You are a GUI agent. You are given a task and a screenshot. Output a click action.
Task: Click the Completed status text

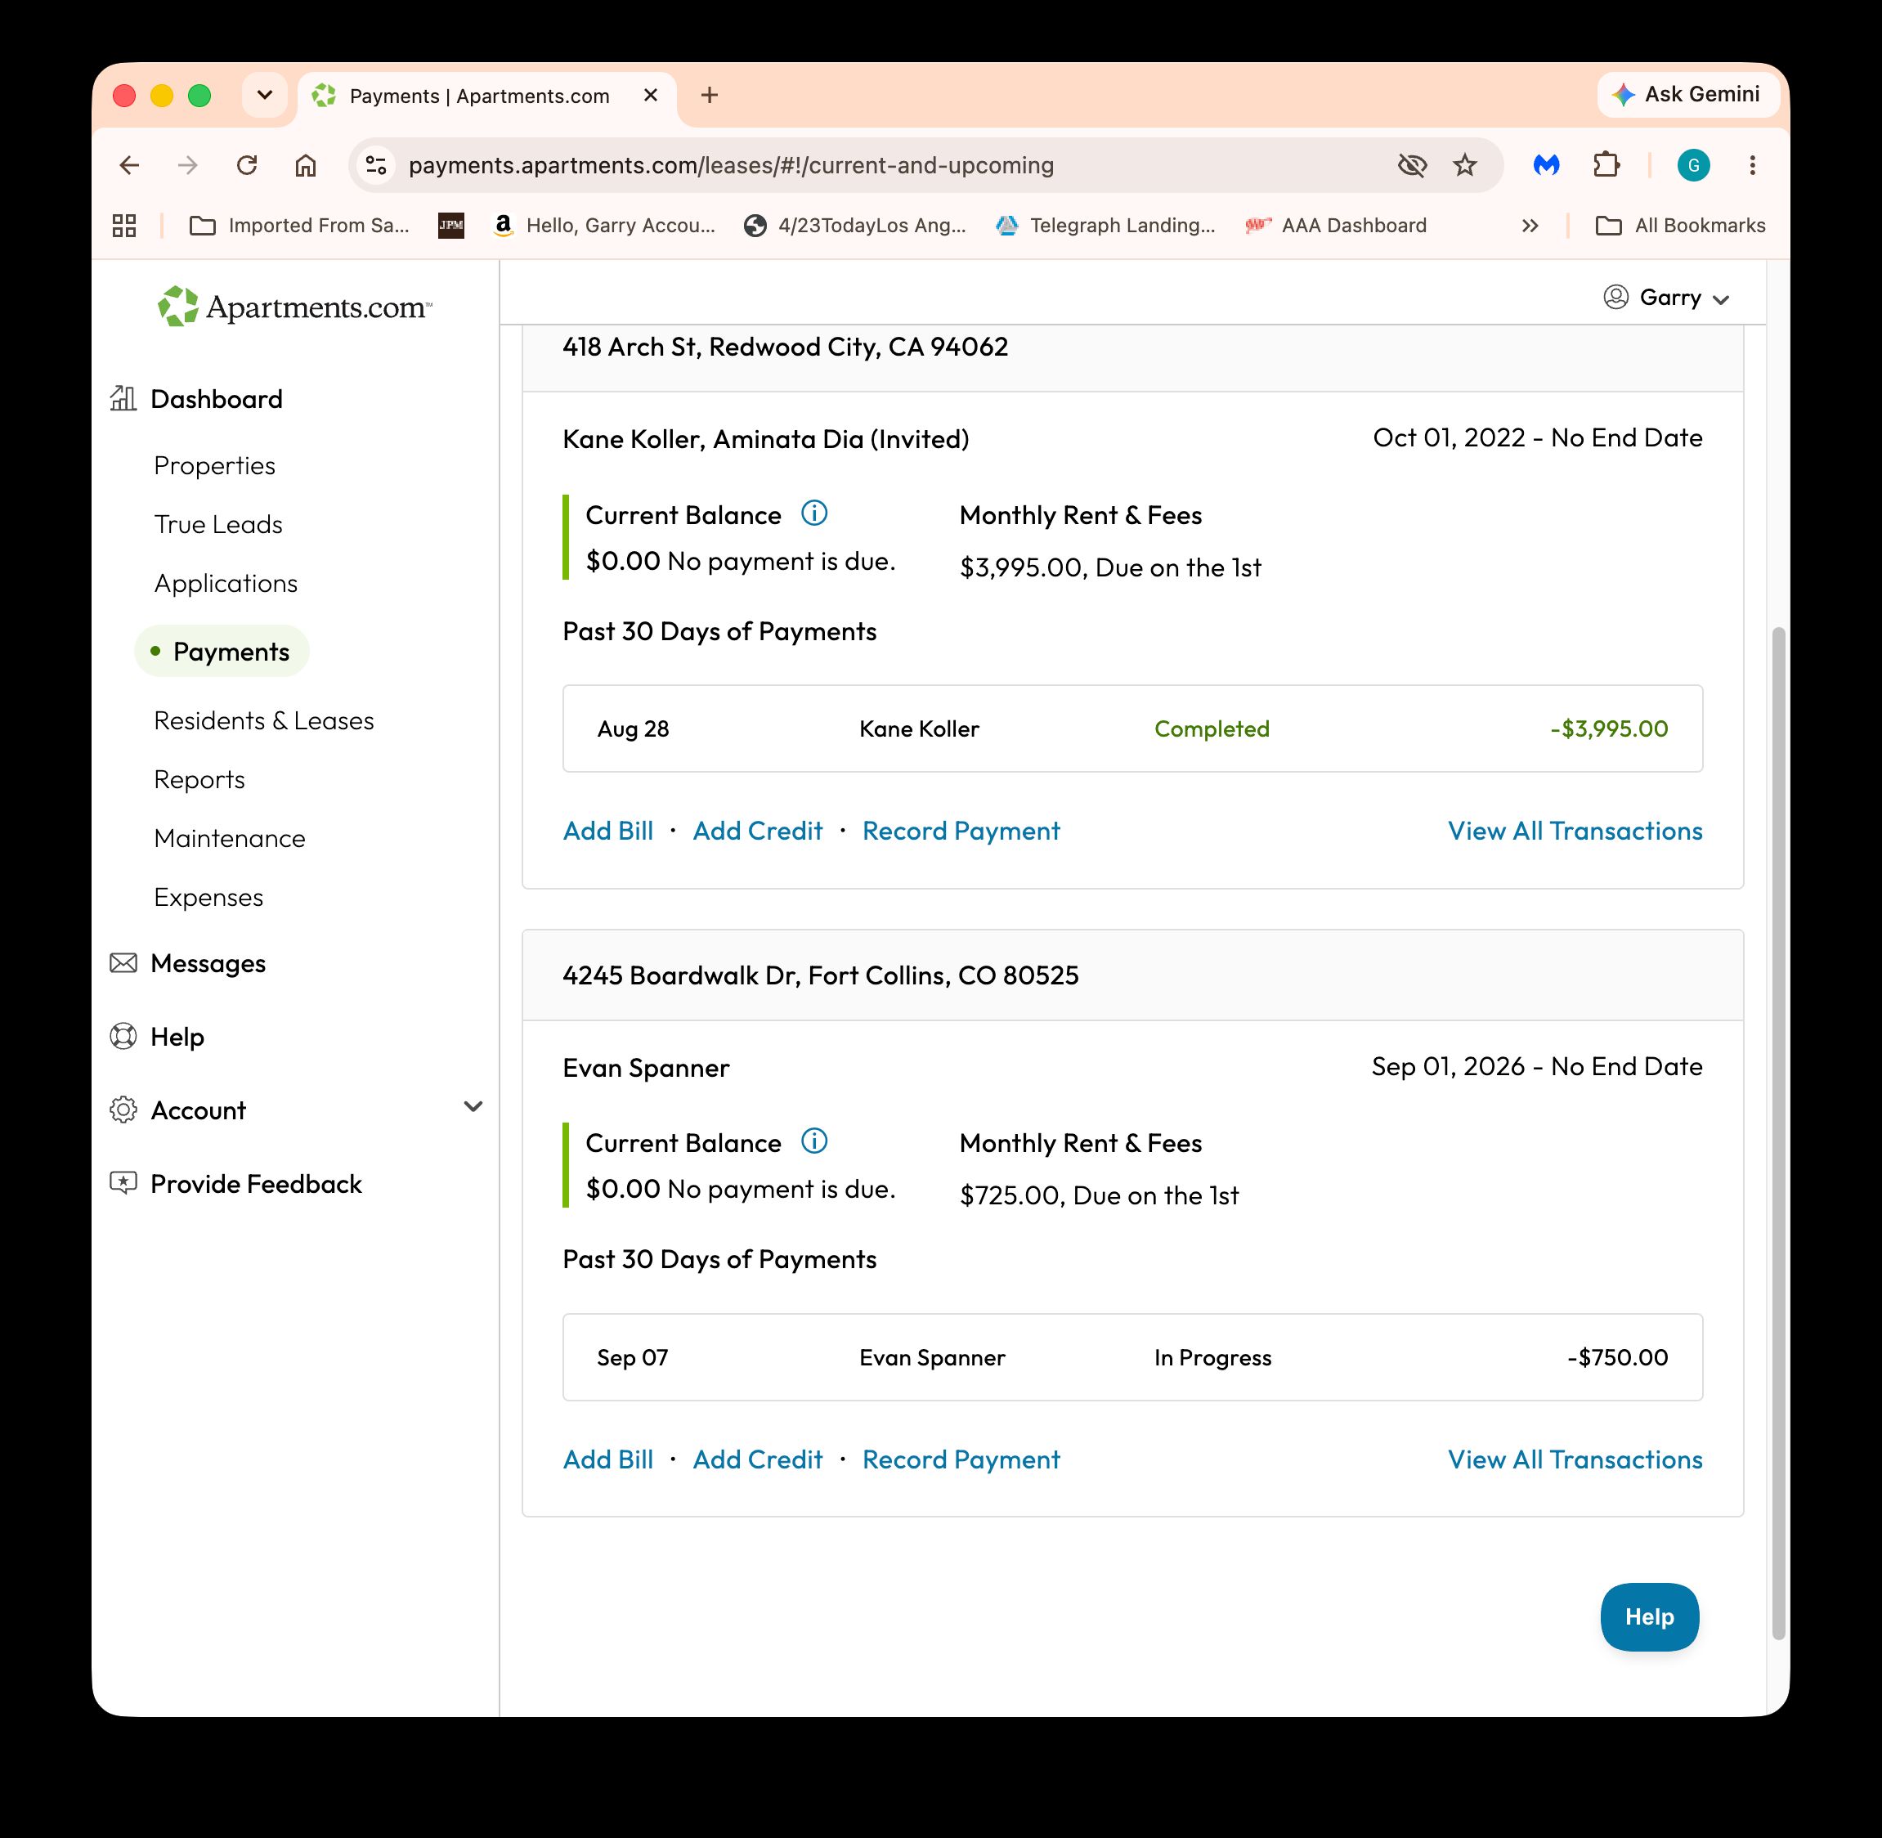tap(1212, 728)
